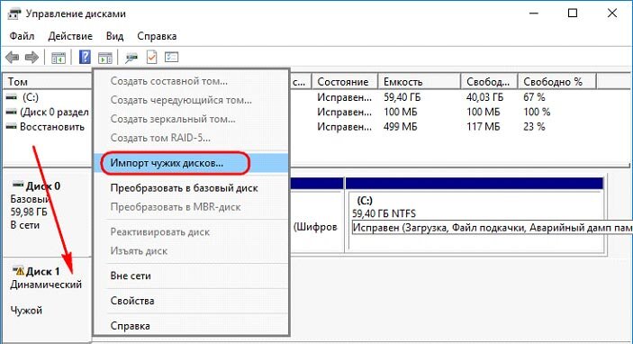The width and height of the screenshot is (633, 344).
Task: Click disabled Создать зеркальный том... entry
Action: click(191, 119)
